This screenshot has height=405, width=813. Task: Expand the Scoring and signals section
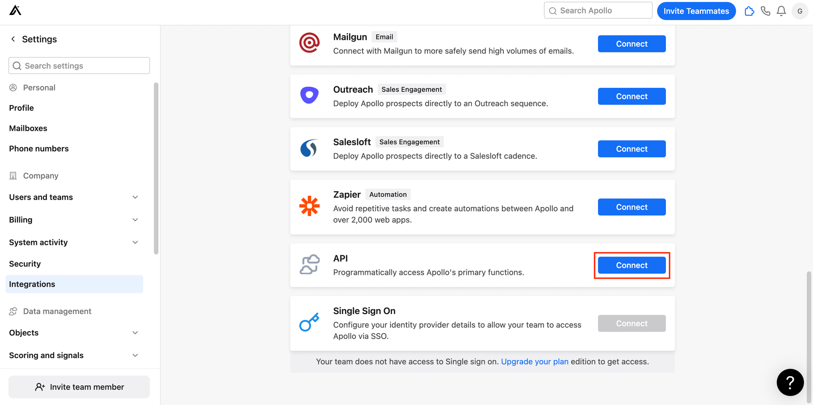coord(135,355)
